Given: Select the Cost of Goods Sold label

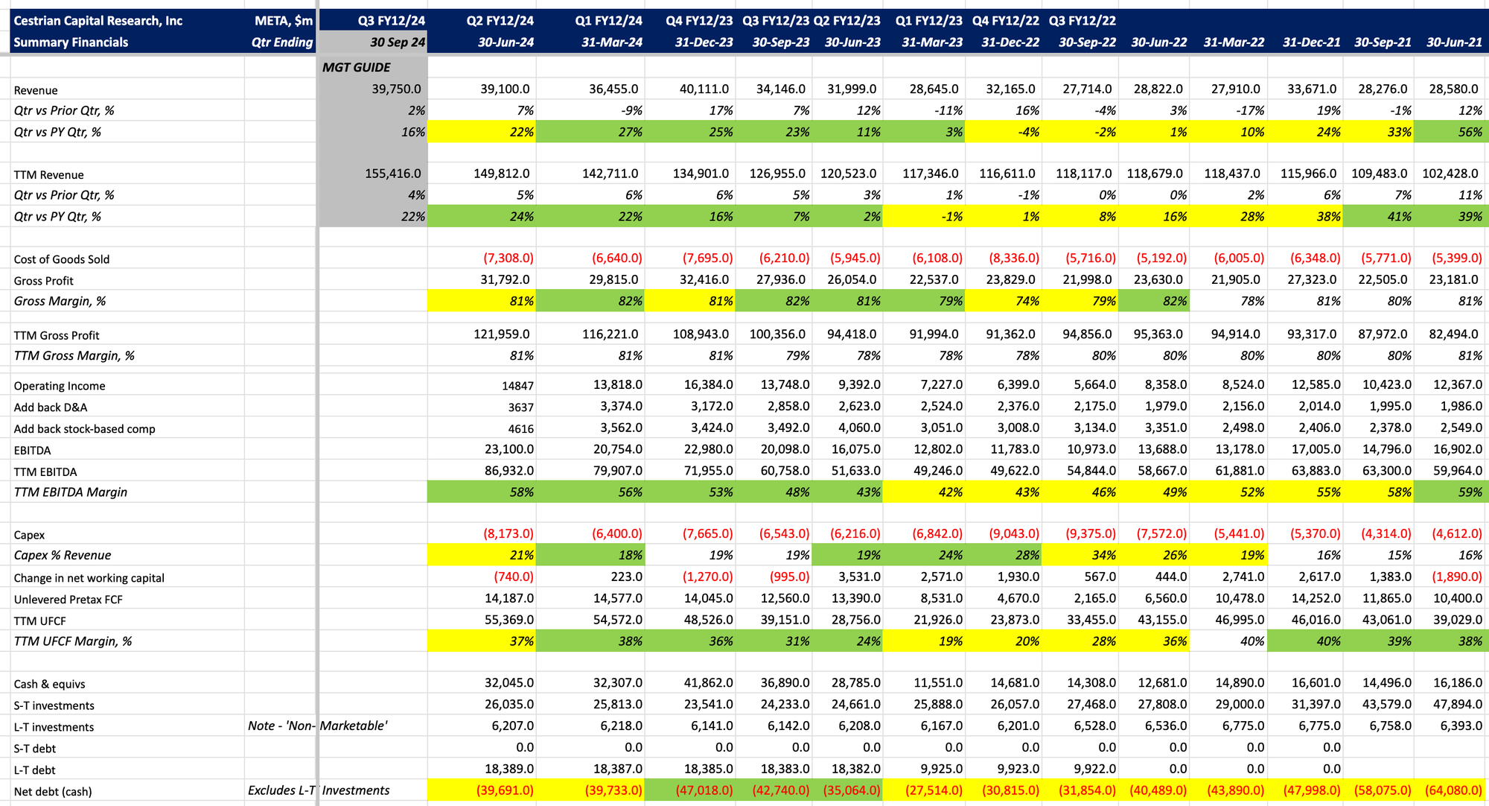Looking at the screenshot, I should tap(62, 259).
